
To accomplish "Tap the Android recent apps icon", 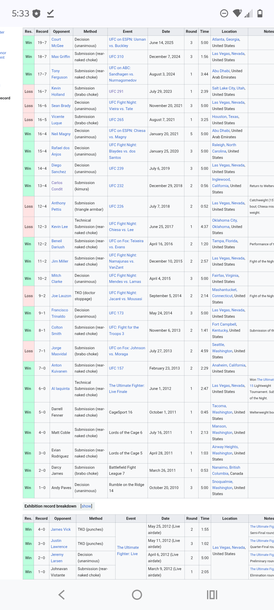I will (212, 595).
